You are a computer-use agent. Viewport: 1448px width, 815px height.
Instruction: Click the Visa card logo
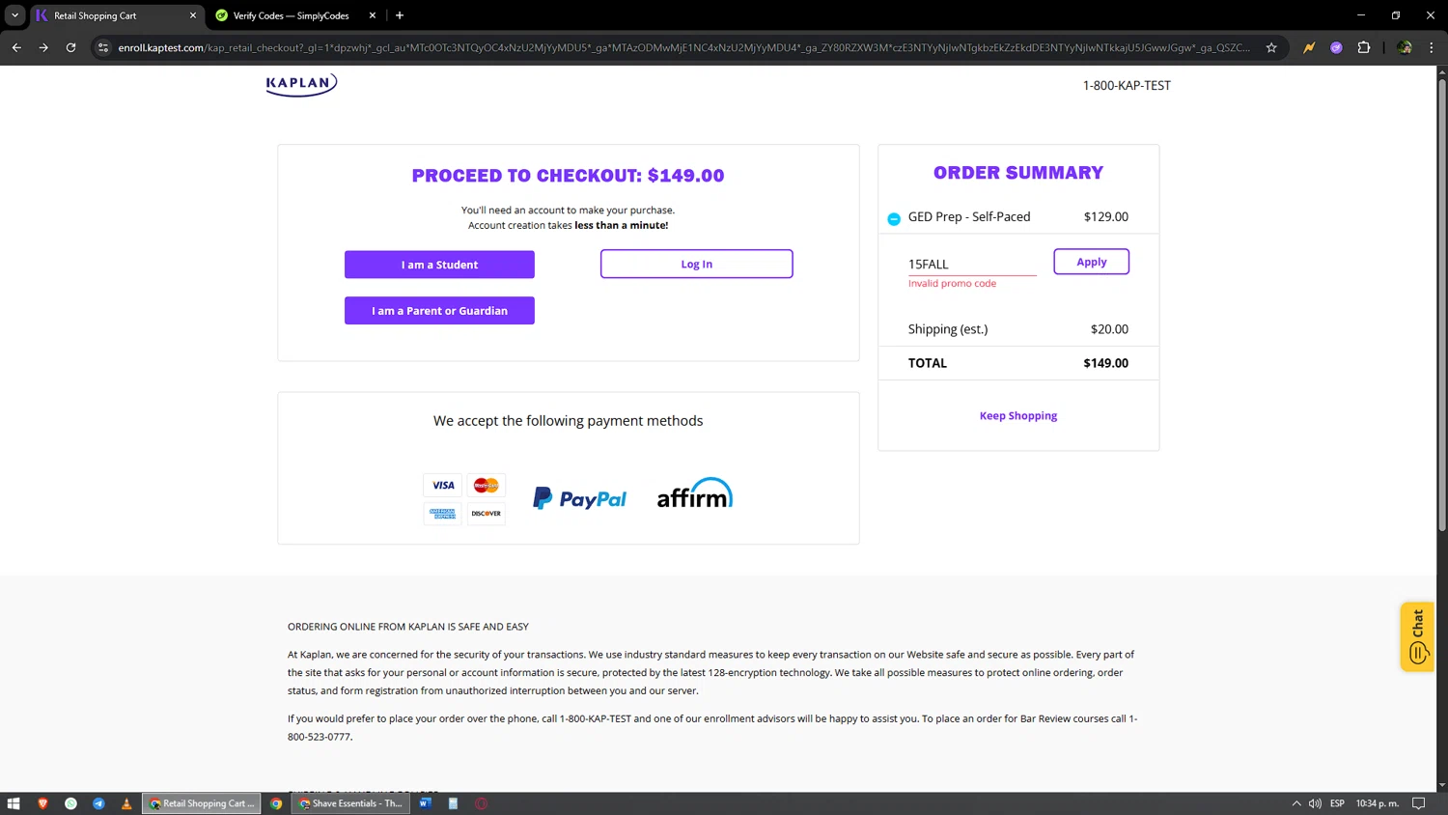tap(443, 486)
